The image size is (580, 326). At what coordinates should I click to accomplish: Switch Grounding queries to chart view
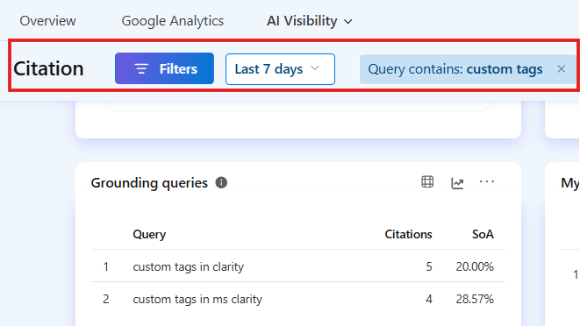457,182
